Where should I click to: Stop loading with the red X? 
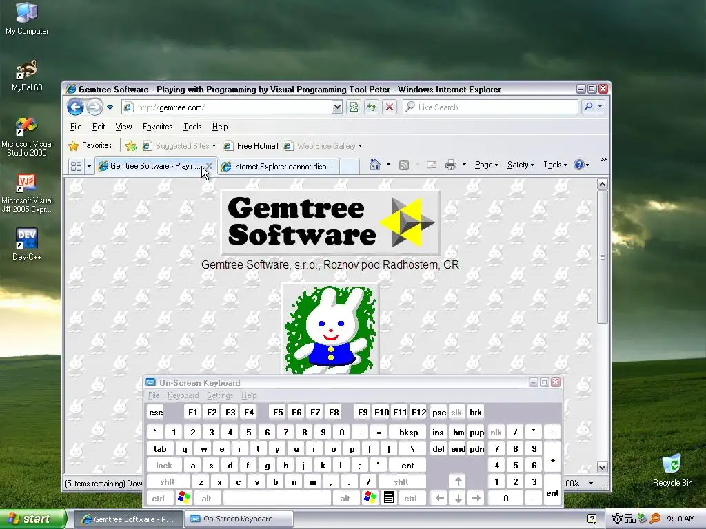click(x=390, y=107)
